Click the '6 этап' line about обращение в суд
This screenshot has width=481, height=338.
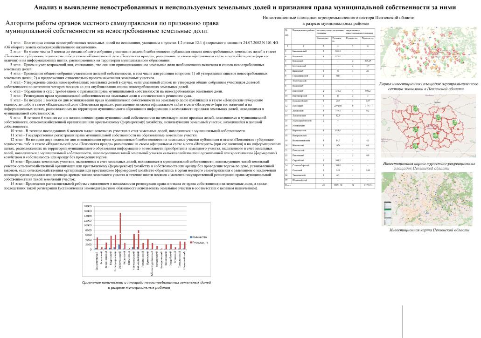tap(116, 91)
